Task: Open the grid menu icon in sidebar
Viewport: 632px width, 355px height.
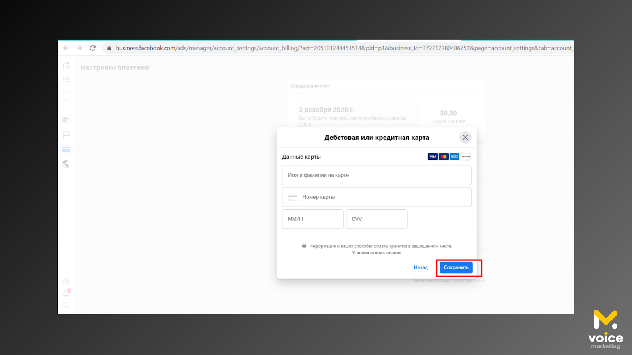Action: point(66,80)
